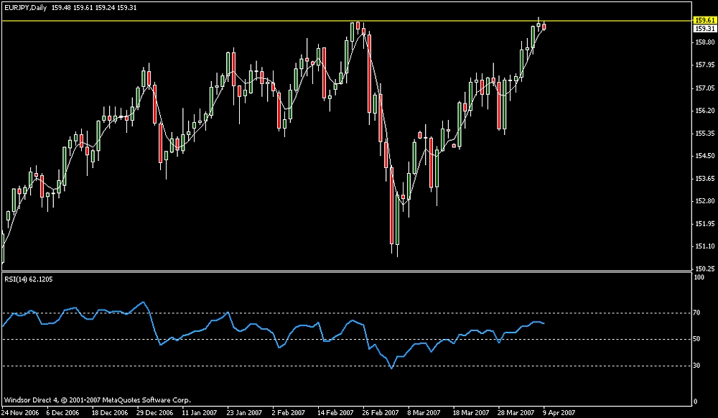Click the 26 Feb 2007 date label

382,413
